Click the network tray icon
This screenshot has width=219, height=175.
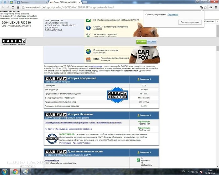click(x=197, y=172)
